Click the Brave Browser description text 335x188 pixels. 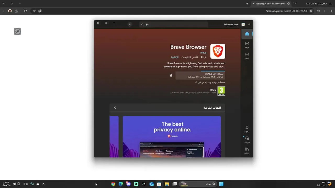click(194, 65)
